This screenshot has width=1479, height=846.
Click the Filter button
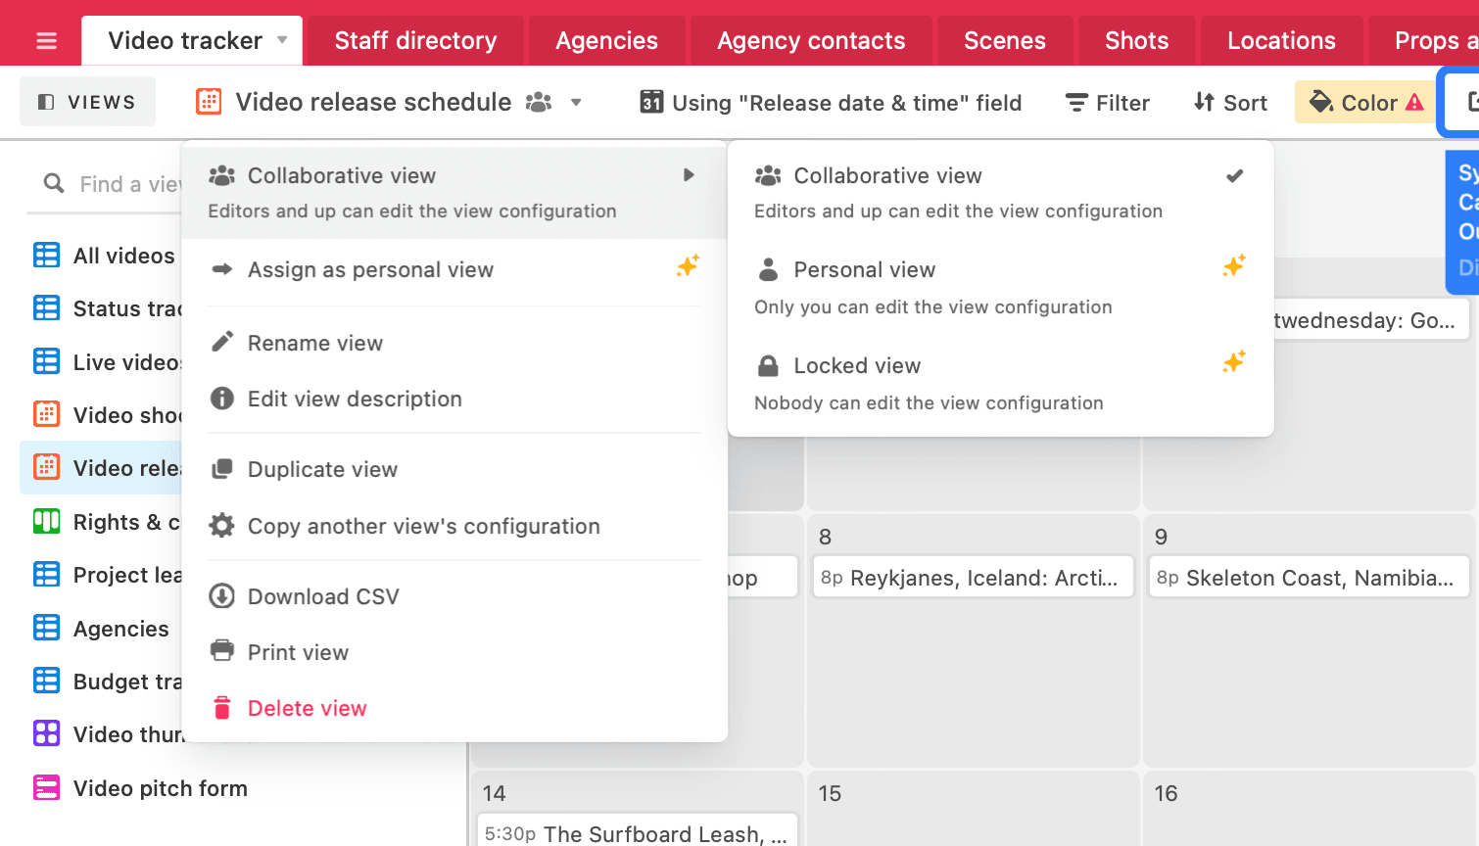[1107, 103]
